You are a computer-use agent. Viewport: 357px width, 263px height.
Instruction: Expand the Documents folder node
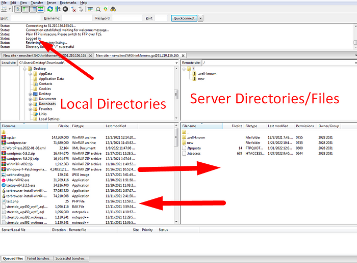click(x=30, y=99)
